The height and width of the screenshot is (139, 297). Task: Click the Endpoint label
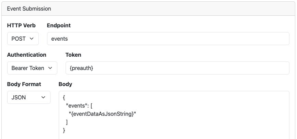coord(59,25)
